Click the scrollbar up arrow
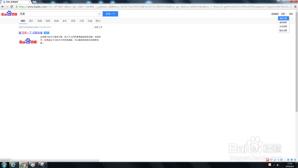 (x=297, y=11)
